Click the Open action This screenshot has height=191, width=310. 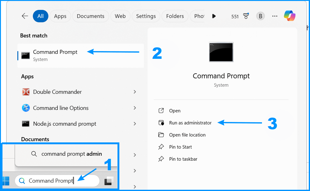click(175, 111)
